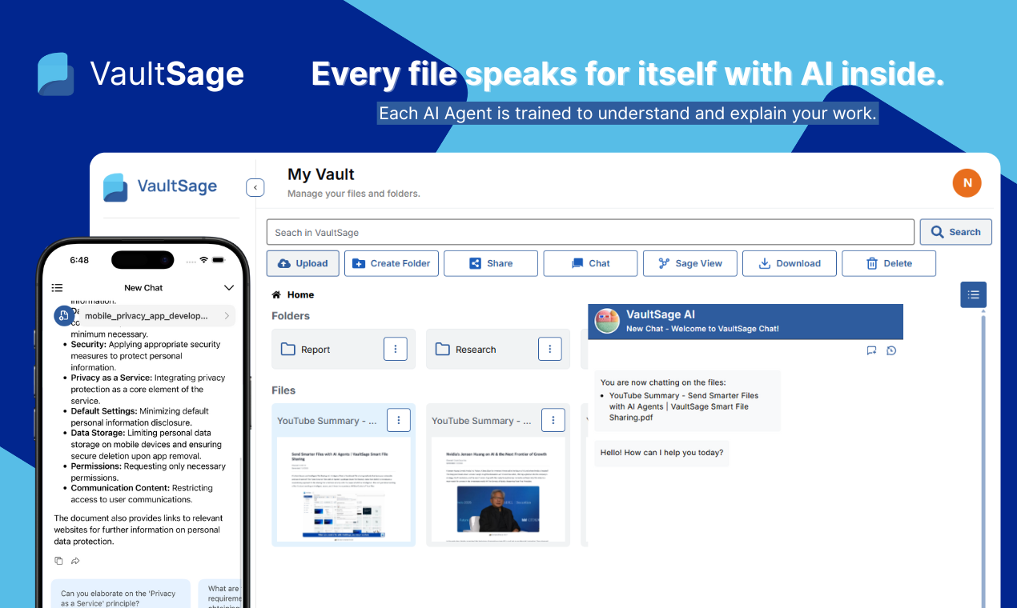This screenshot has height=608, width=1017.
Task: Open chat history clock icon
Action: (x=891, y=350)
